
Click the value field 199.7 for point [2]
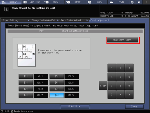point(41,83)
